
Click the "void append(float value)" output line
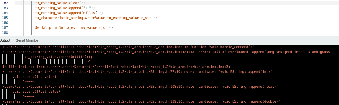pyautogui.click(x=36, y=92)
